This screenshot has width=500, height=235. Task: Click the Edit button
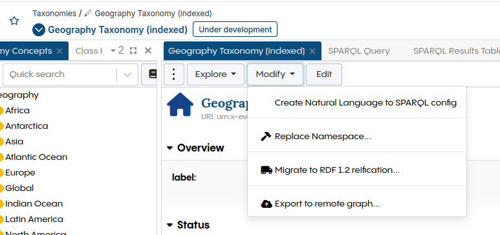[x=324, y=74]
